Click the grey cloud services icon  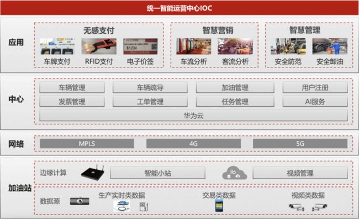(235, 173)
